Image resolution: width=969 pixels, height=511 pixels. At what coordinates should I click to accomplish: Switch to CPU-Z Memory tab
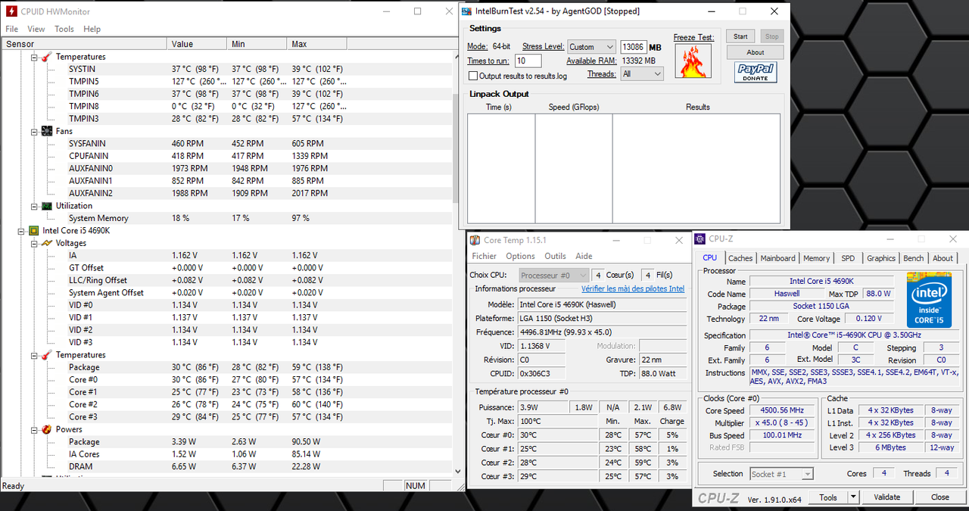point(816,258)
